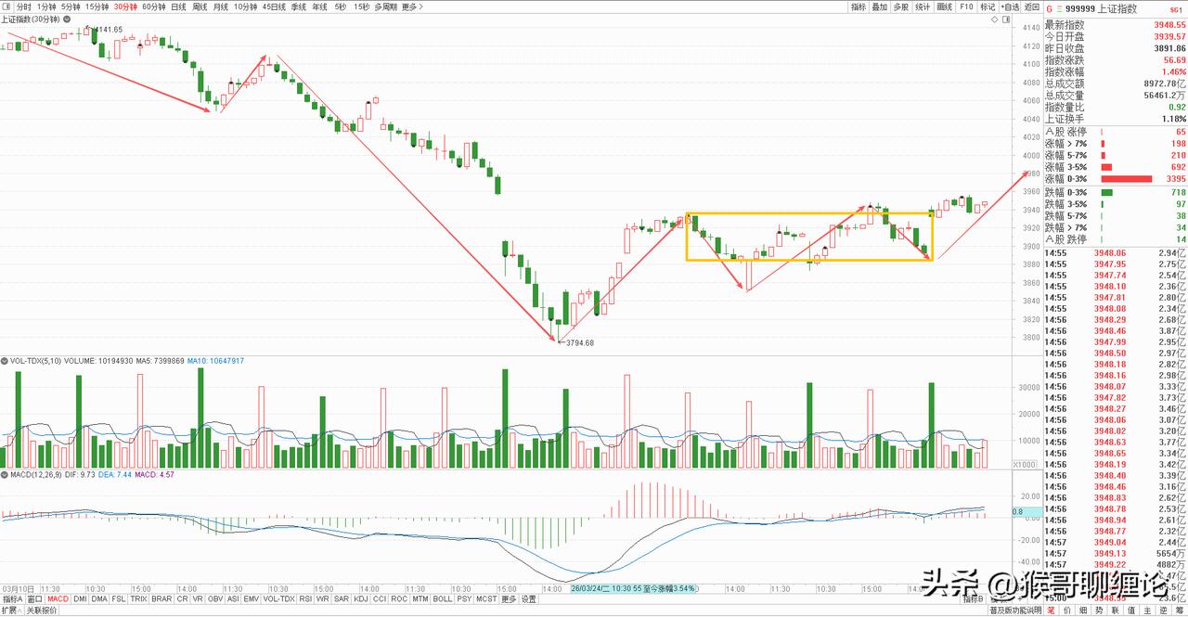Viewport: 1188px width, 617px height.
Task: Expand the 扩展 panel at bottom left
Action: point(11,611)
